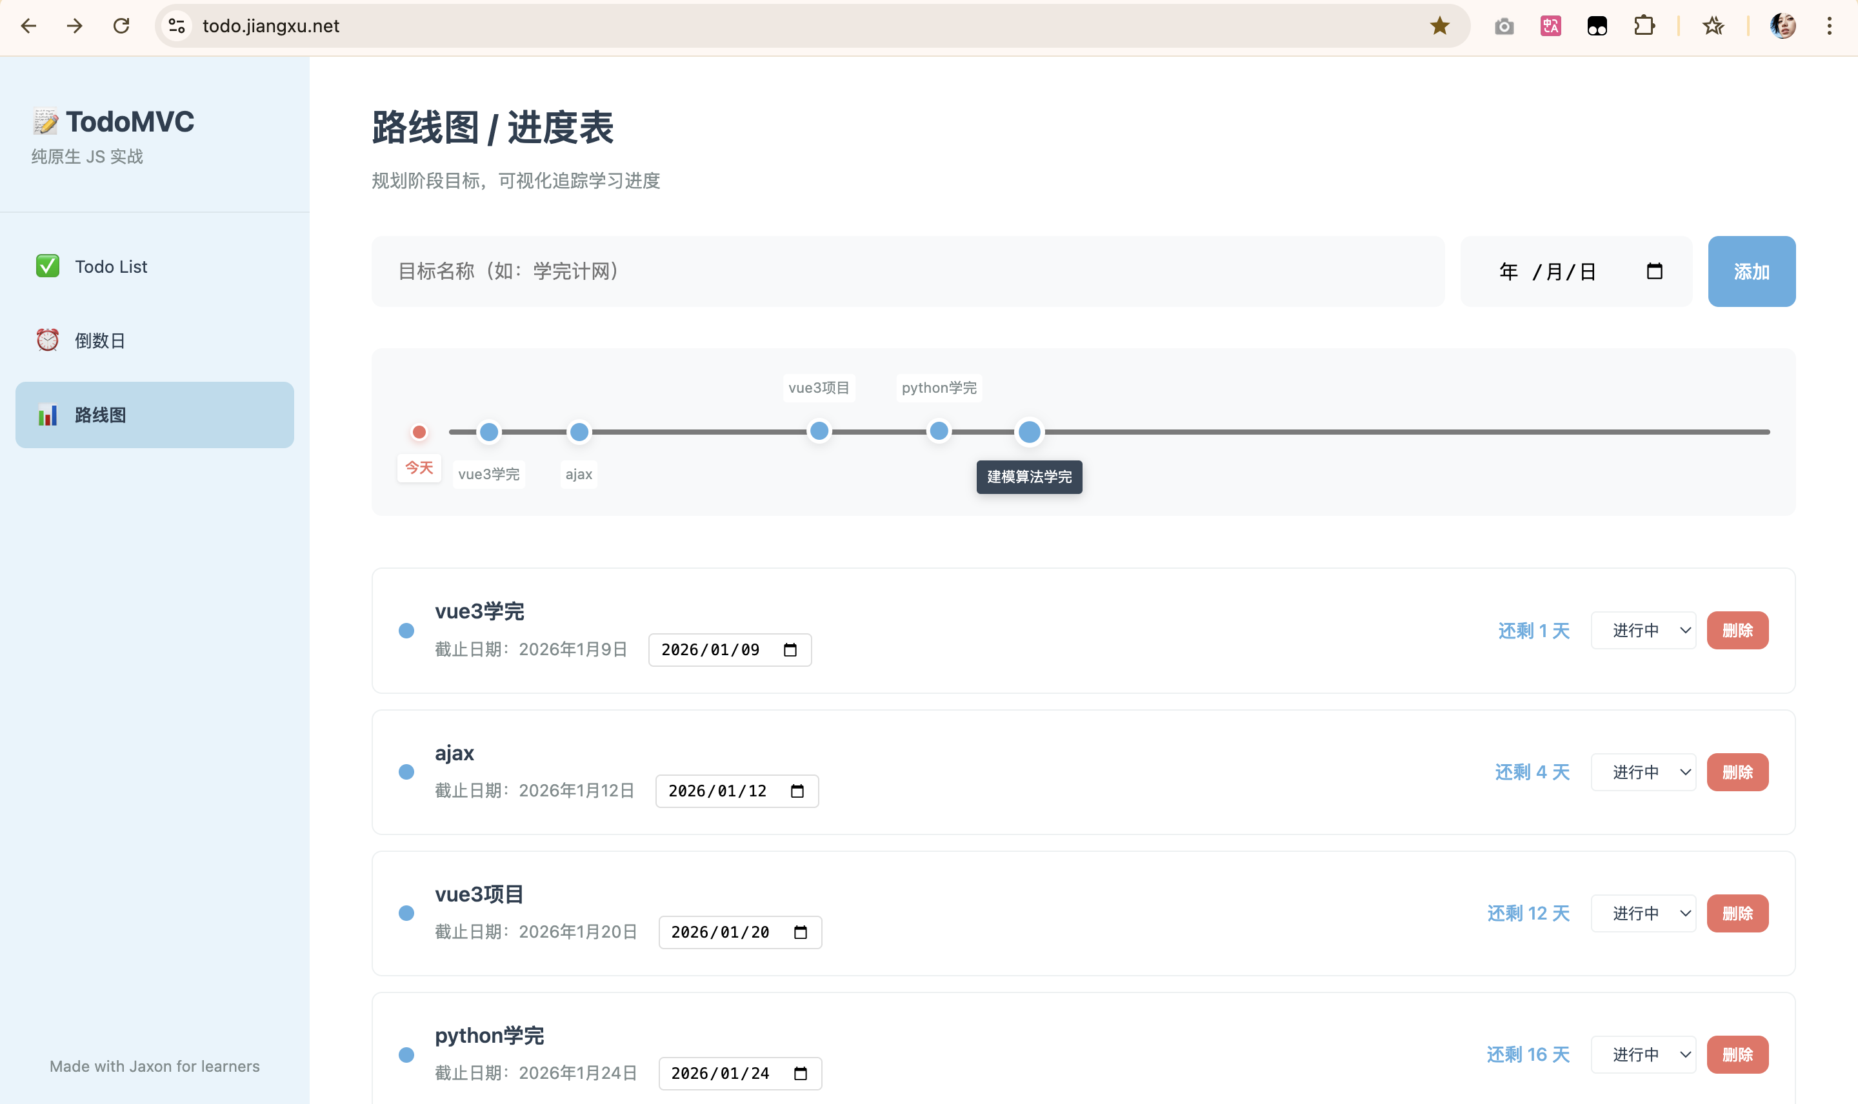Open the calendar picker in the add-goal date field
This screenshot has height=1104, width=1858.
click(1655, 271)
